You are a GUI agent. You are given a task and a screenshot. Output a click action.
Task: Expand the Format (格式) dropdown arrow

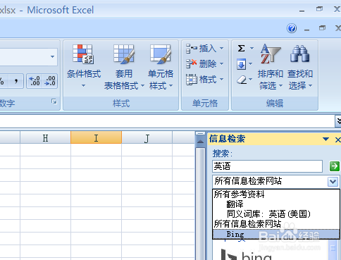point(221,80)
